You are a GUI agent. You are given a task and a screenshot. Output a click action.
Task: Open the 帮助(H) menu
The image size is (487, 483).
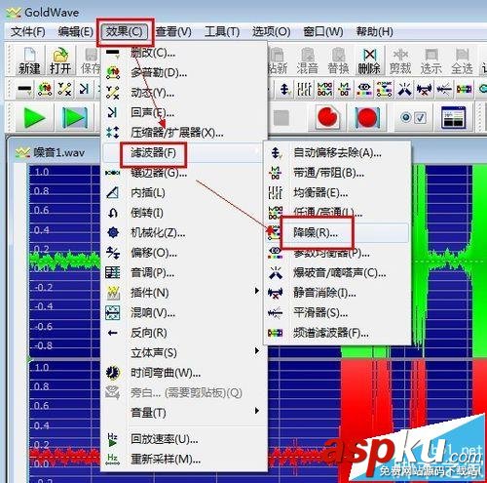tap(374, 32)
